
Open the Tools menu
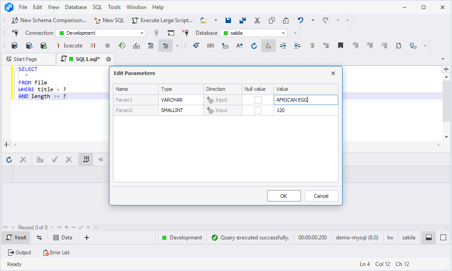coord(114,7)
